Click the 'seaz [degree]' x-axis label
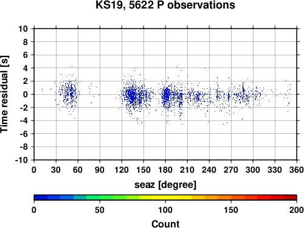The height and width of the screenshot is (228, 304). (165, 185)
